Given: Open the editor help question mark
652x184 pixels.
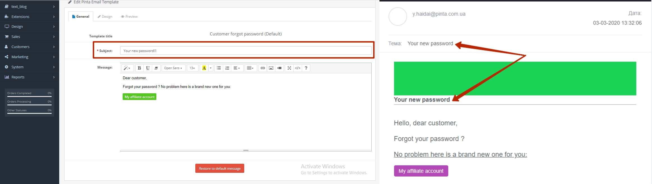Looking at the screenshot, I should pos(306,68).
